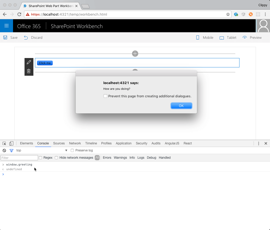270x230 pixels.
Task: Click into the console Filter text field
Action: tap(19, 158)
